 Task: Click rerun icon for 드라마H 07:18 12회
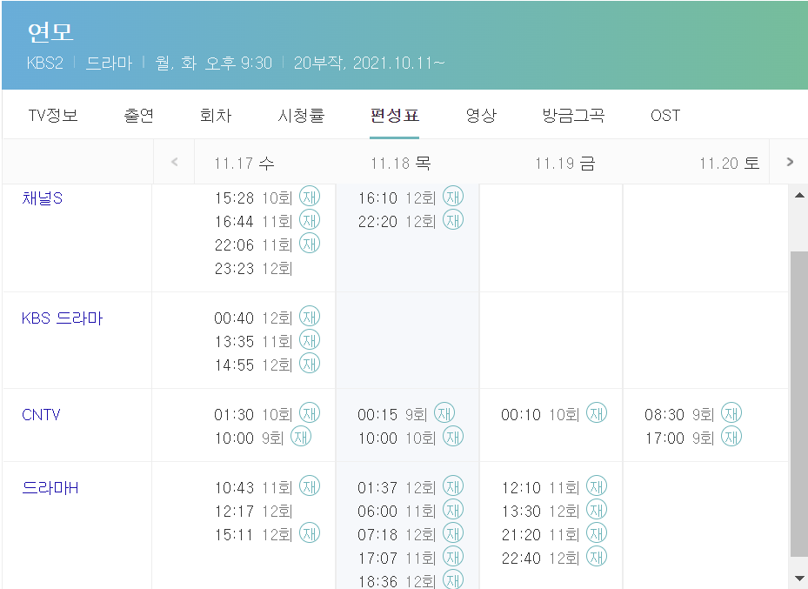(x=453, y=533)
